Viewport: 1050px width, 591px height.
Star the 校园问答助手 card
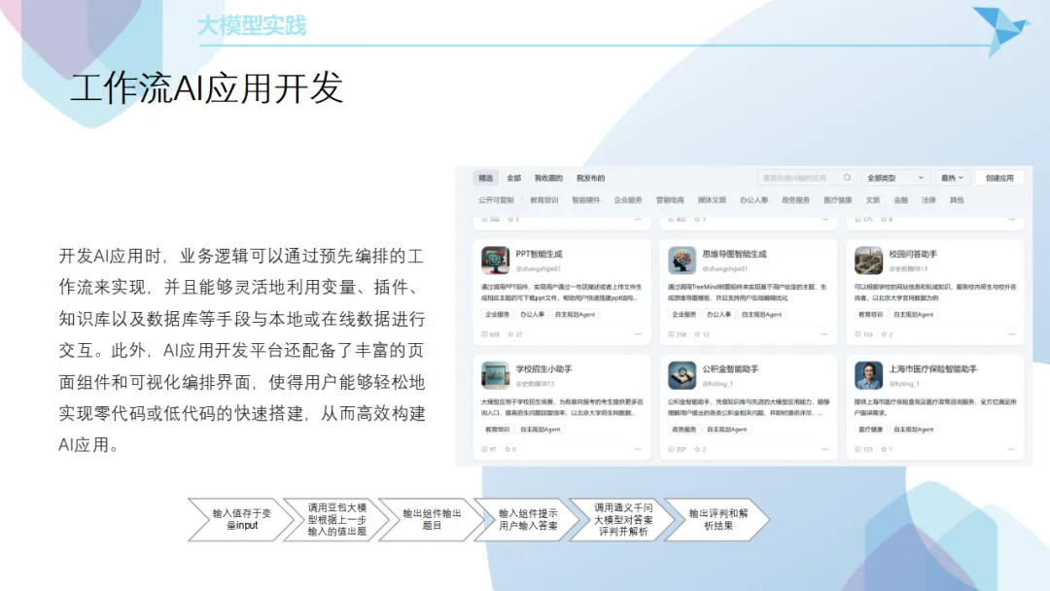(884, 334)
